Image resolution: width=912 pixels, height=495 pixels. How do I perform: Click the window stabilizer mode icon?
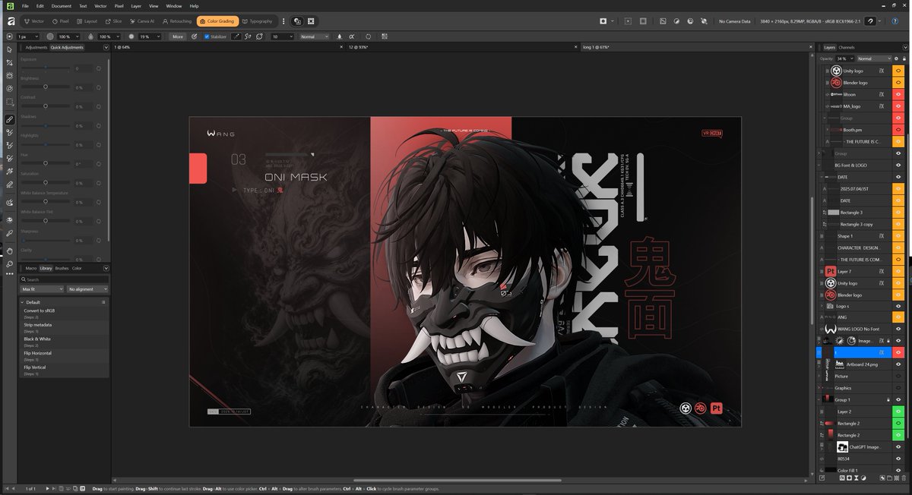(259, 36)
